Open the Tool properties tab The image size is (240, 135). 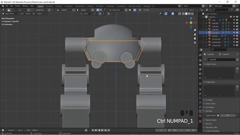coord(200,55)
